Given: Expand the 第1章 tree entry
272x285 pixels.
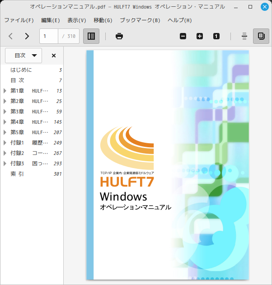Looking at the screenshot, I should [x=5, y=91].
